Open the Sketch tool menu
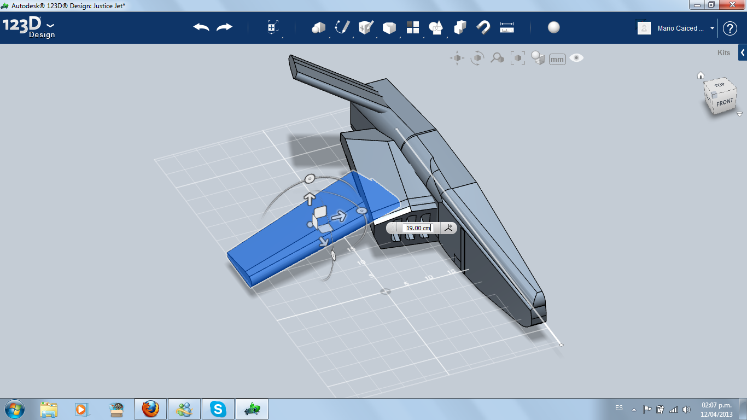Image resolution: width=747 pixels, height=420 pixels. [342, 27]
